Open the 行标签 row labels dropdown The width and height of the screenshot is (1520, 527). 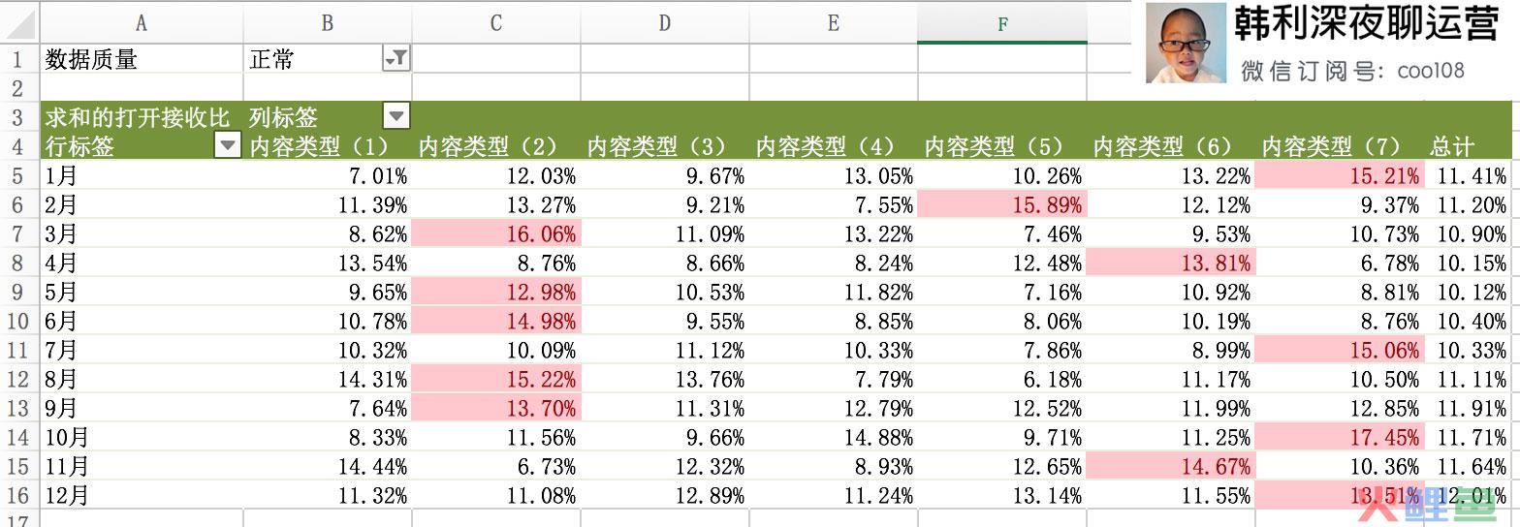227,146
